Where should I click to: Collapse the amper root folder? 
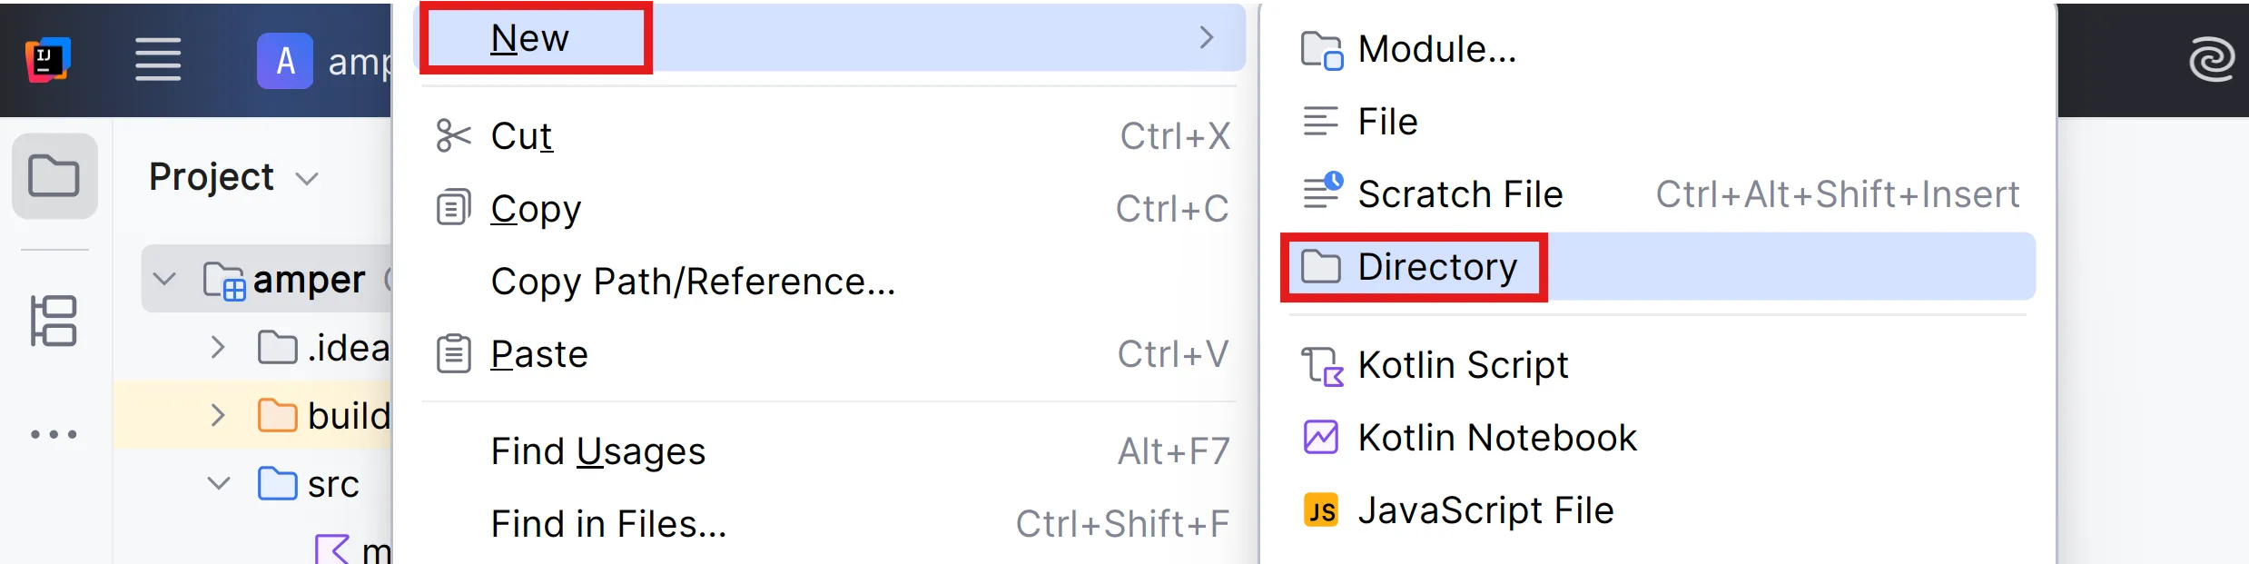pyautogui.click(x=164, y=279)
